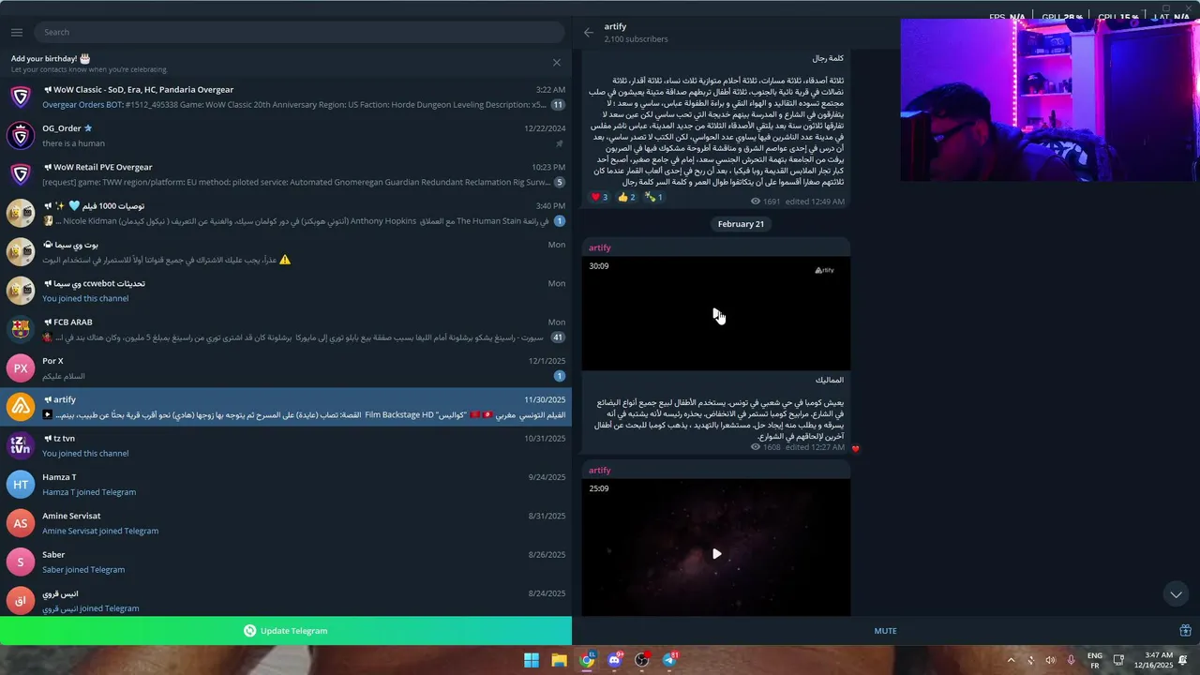Open the OG_Order chat
Viewport: 1200px width, 675px height.
(286, 136)
